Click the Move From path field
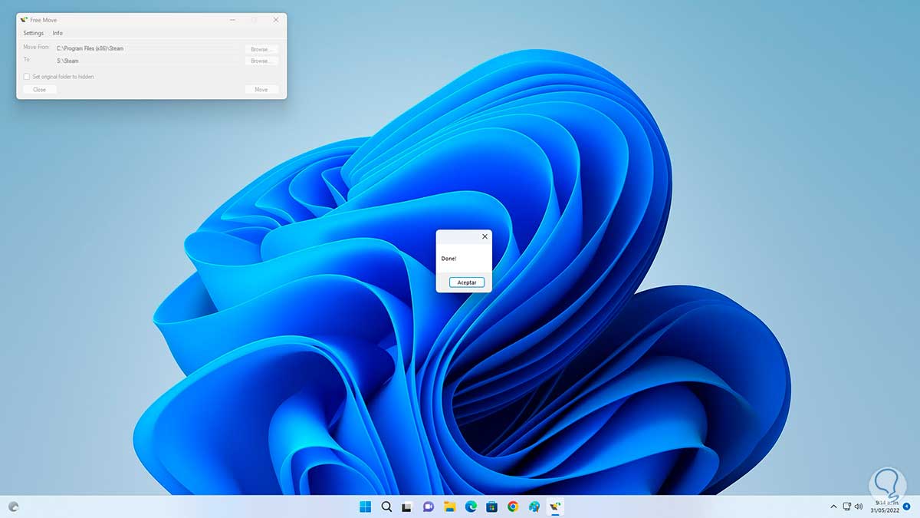The image size is (920, 518). [147, 48]
